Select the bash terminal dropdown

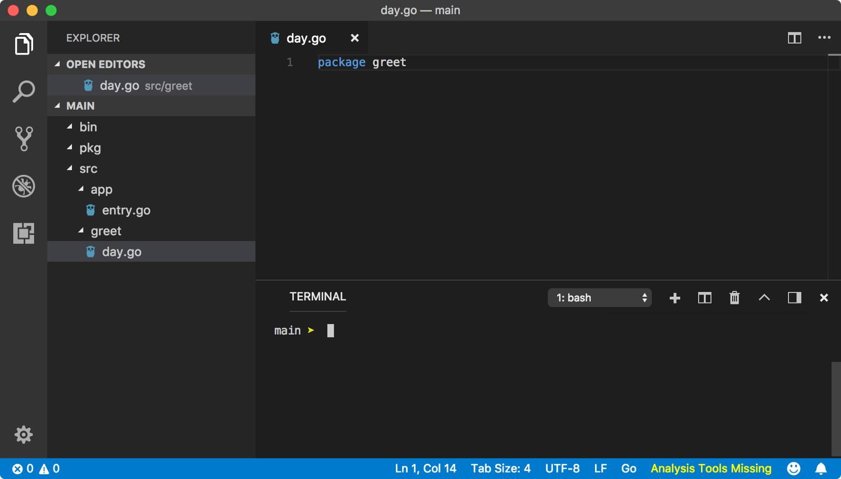pyautogui.click(x=600, y=298)
